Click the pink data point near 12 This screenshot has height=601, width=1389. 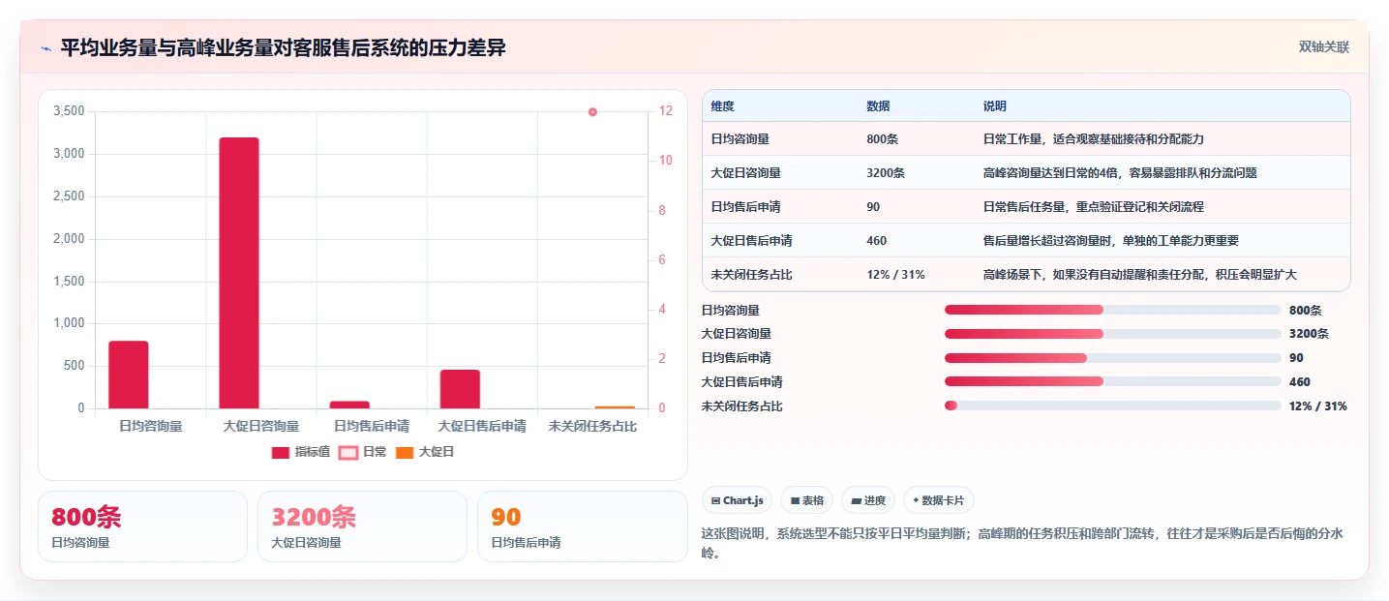[x=592, y=112]
